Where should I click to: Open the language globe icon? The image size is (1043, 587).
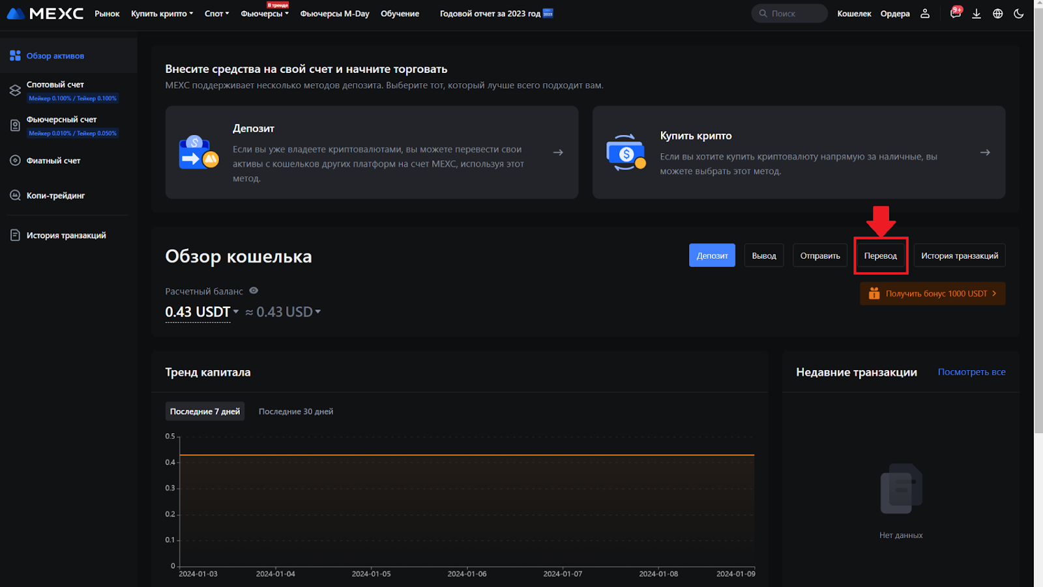[x=997, y=14]
